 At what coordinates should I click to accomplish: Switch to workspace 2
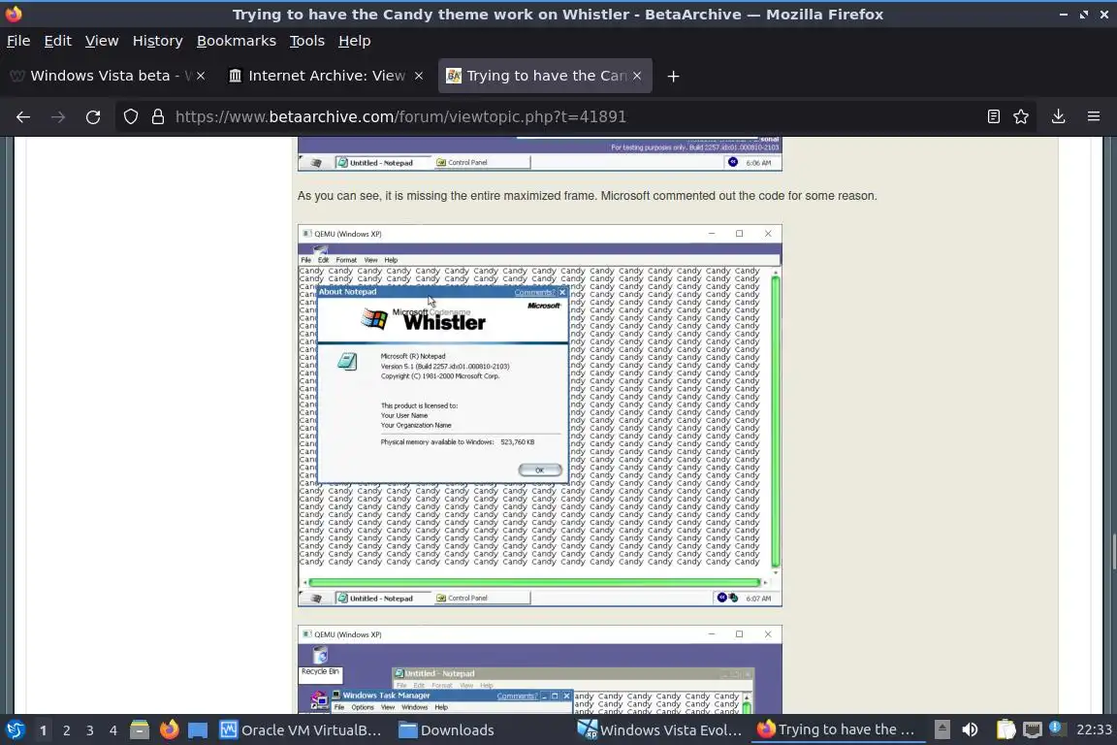click(66, 730)
